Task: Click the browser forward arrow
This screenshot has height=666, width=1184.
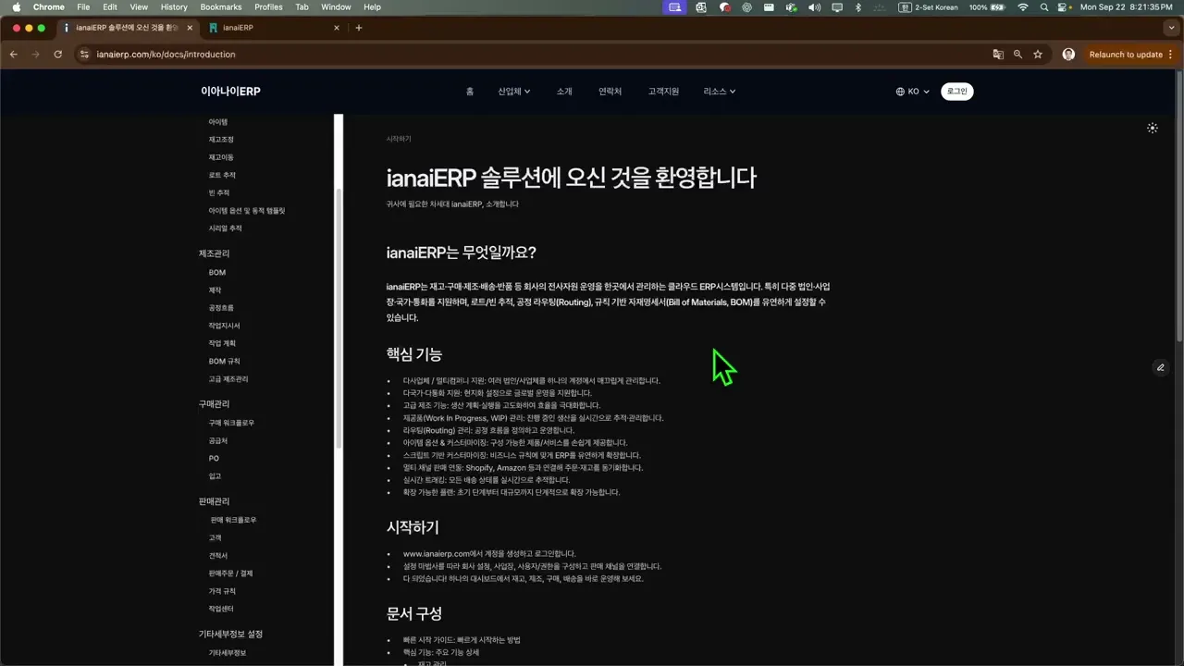Action: coord(36,55)
